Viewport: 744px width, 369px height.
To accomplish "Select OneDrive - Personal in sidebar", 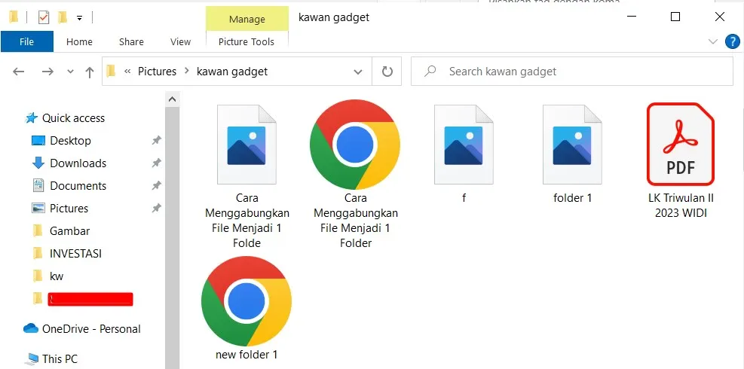I will pyautogui.click(x=91, y=329).
